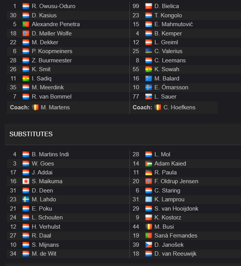Click the SUBSTITUTES section header

[x=31, y=134]
